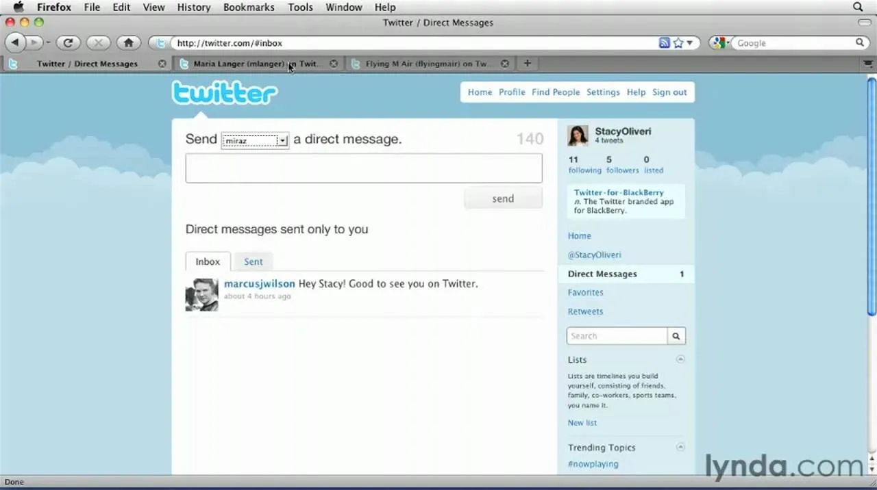Screen dimensions: 877x490
Task: Stop loading the page
Action: pos(98,42)
